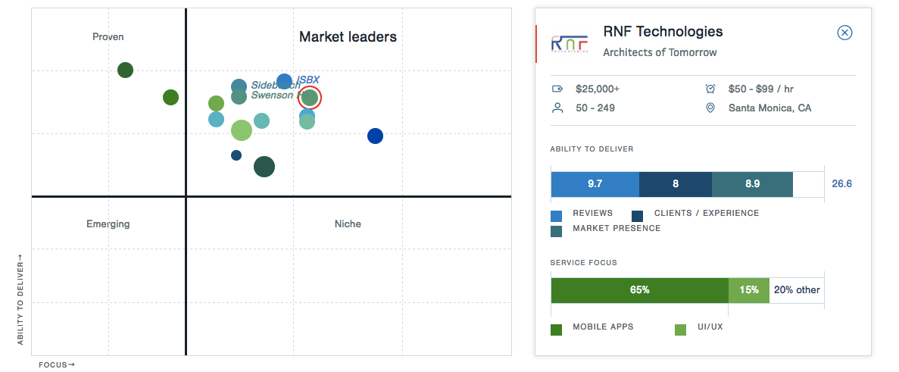Screen dimensions: 899x372
Task: Click the Santa Monica, CA location text
Action: tap(770, 108)
